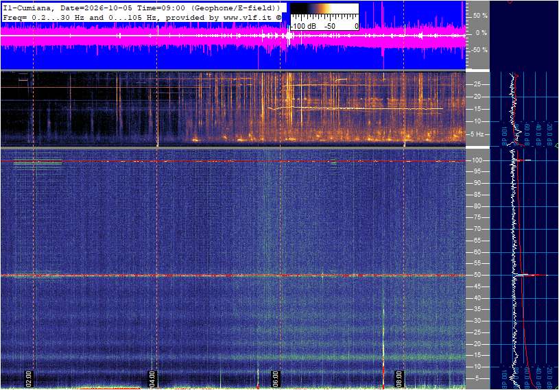Click the 'Freq= 0.2...30 Hz' header line
This screenshot has width=559, height=390.
click(x=141, y=17)
